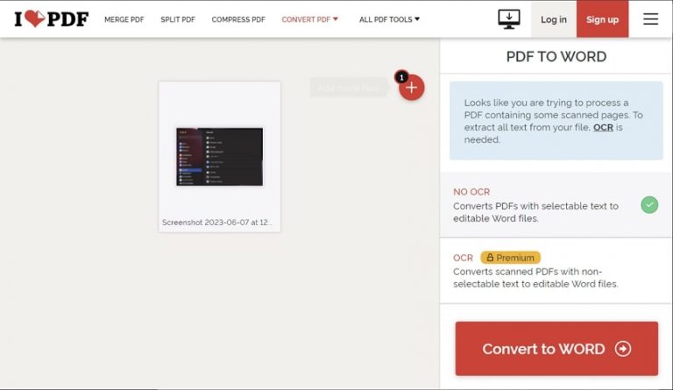Click the lock icon in Premium badge
Screen dimensions: 673x390
coord(490,258)
